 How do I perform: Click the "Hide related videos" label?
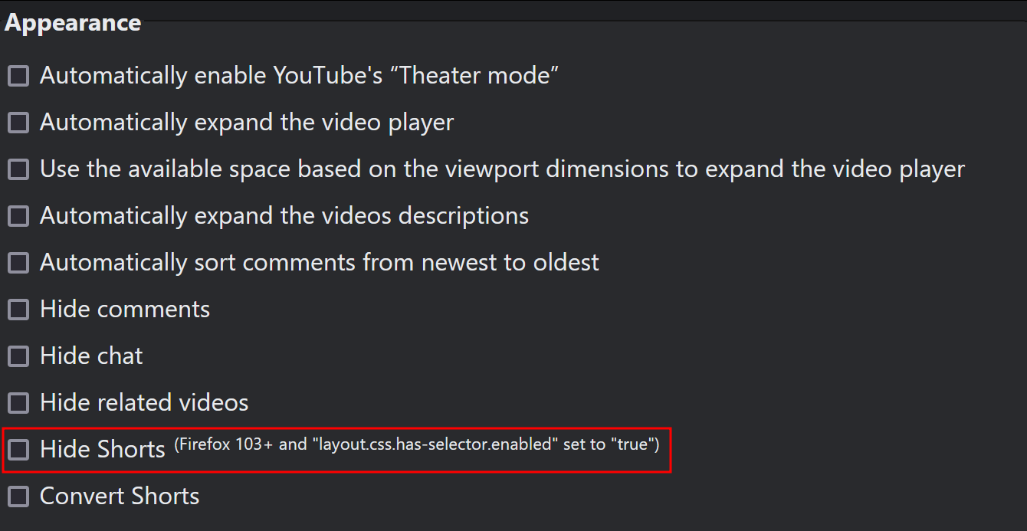(143, 402)
